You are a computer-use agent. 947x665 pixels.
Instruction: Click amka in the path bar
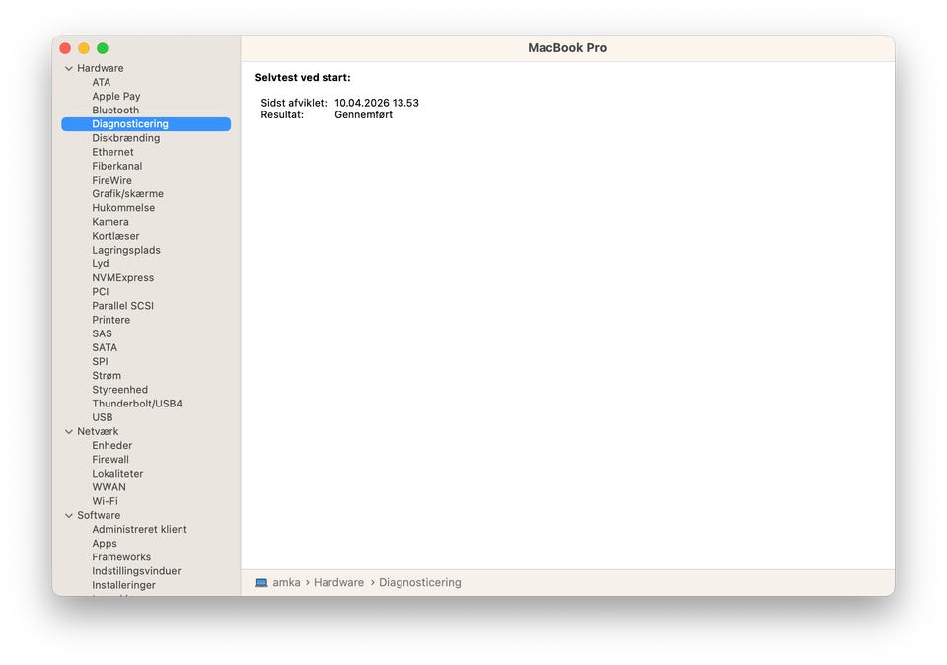(x=286, y=582)
